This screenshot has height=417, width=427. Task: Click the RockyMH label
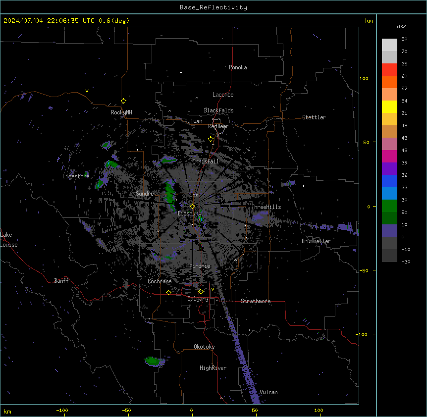pos(121,112)
